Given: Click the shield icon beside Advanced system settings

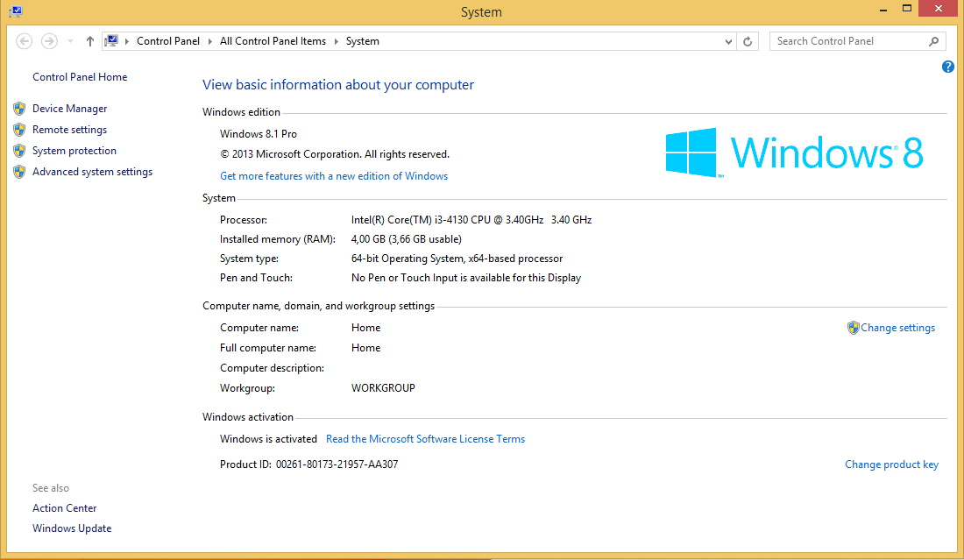Looking at the screenshot, I should (19, 172).
